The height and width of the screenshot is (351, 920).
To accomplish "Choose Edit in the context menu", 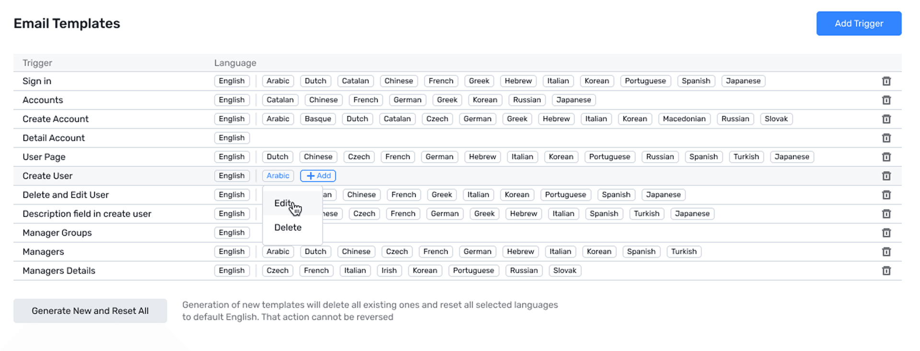I will pyautogui.click(x=284, y=203).
